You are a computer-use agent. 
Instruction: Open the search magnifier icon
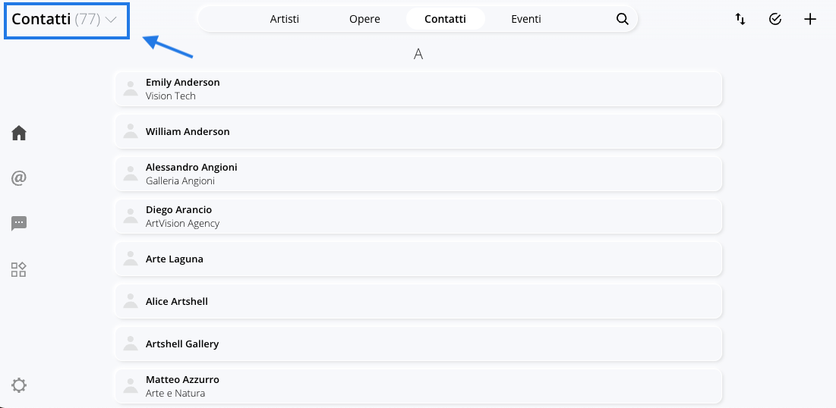[622, 19]
